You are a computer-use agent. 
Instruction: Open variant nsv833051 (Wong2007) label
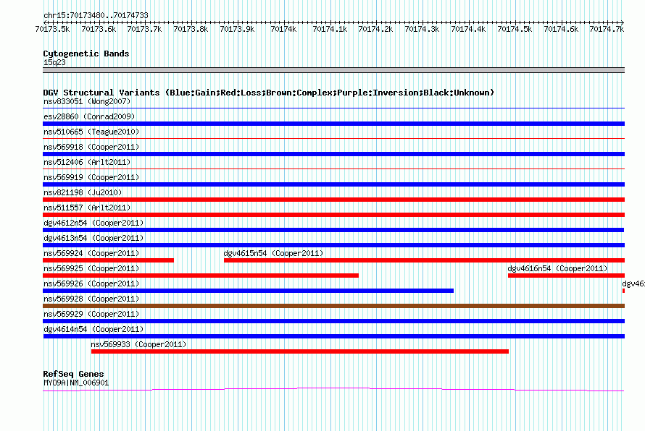(x=87, y=101)
